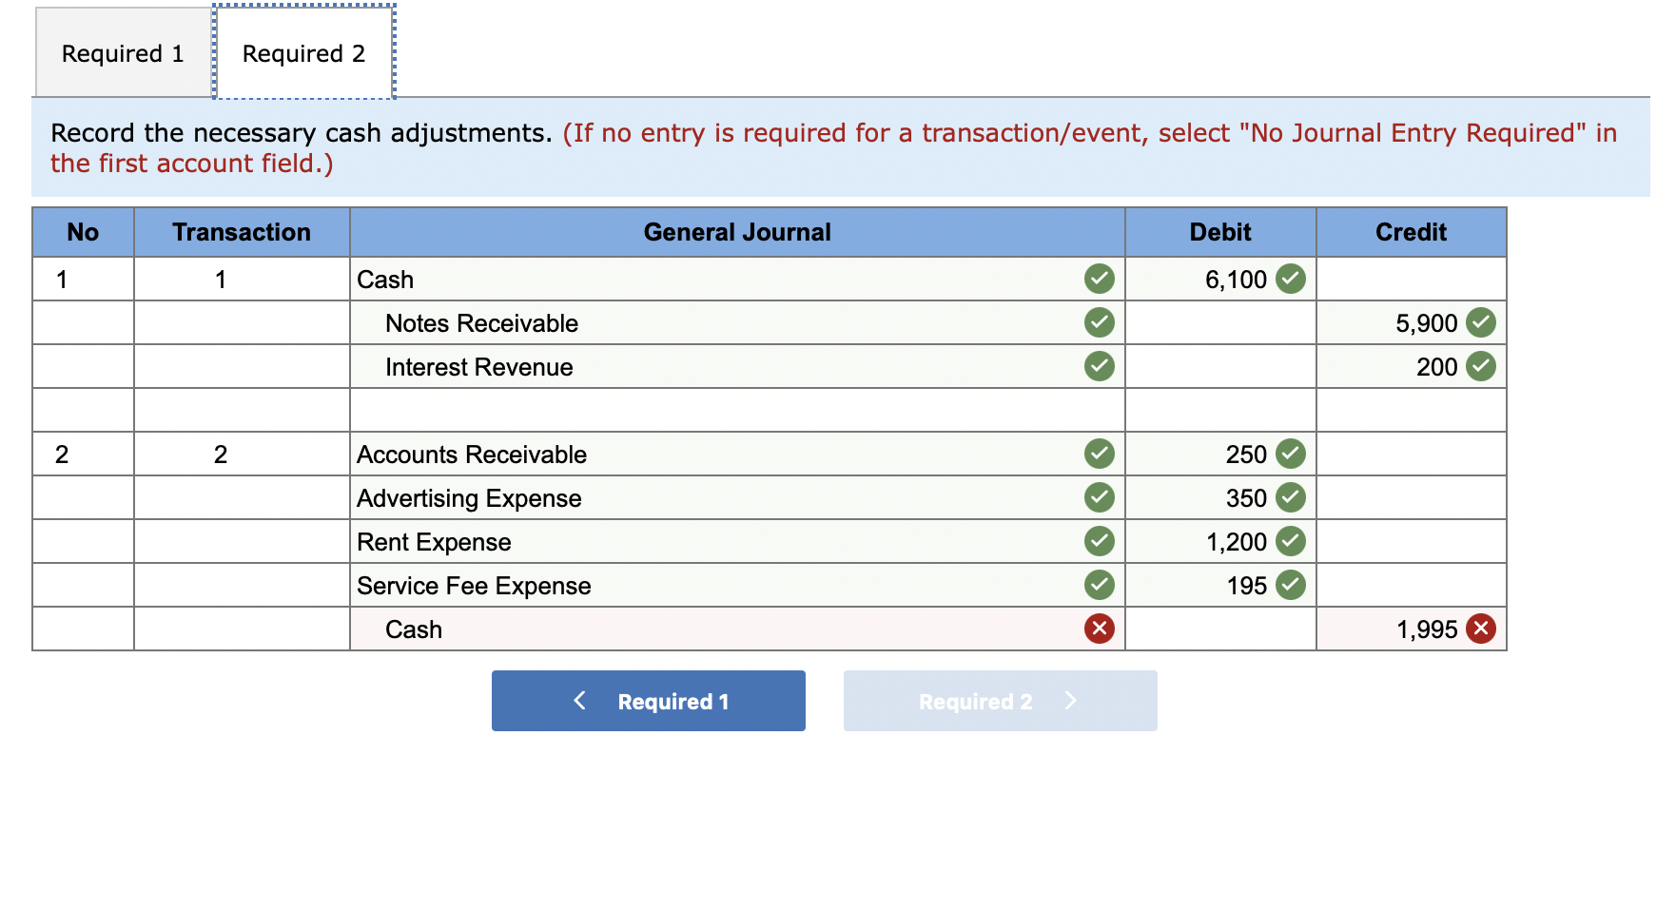Edit the 1,995 credit amount field
The image size is (1657, 910).
[1411, 629]
